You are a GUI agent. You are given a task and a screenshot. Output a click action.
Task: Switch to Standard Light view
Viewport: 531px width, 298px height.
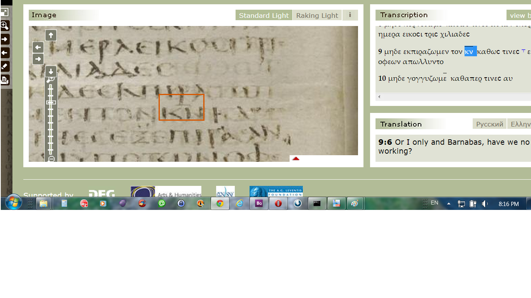click(264, 15)
